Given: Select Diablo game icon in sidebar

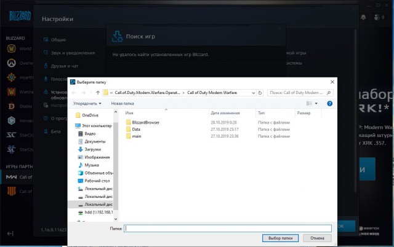Looking at the screenshot, I should tap(11, 106).
